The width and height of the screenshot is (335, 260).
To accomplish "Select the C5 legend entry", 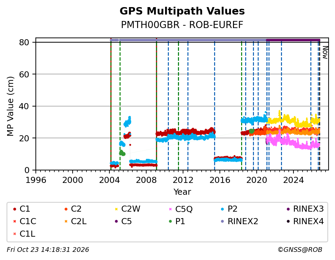I will pos(123,221).
